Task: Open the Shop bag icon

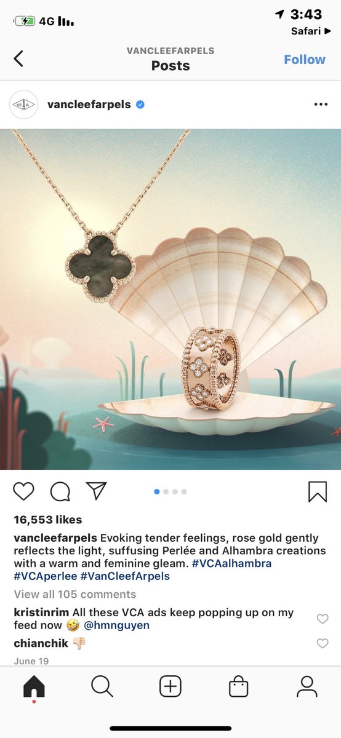Action: (238, 687)
